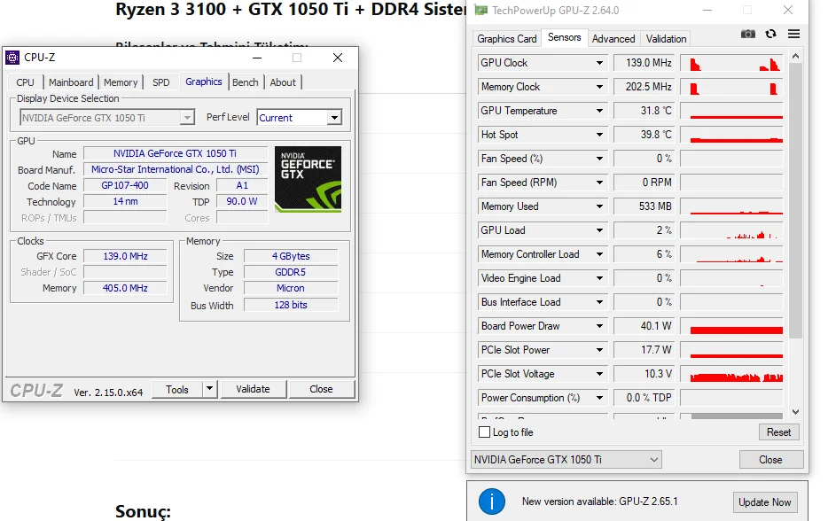Image resolution: width=828 pixels, height=521 pixels.
Task: Open the Board Power Draw dropdown
Action: (599, 326)
